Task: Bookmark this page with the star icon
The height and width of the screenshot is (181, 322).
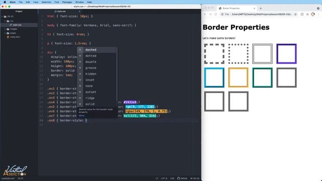Action: (295, 15)
